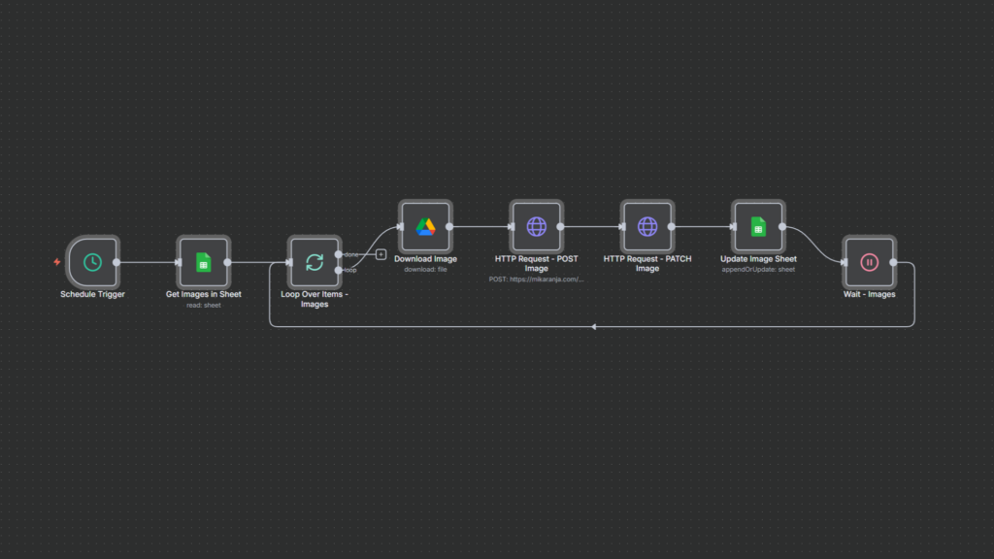Click the download: file subtitle under Download Image
The image size is (994, 559).
click(x=424, y=270)
